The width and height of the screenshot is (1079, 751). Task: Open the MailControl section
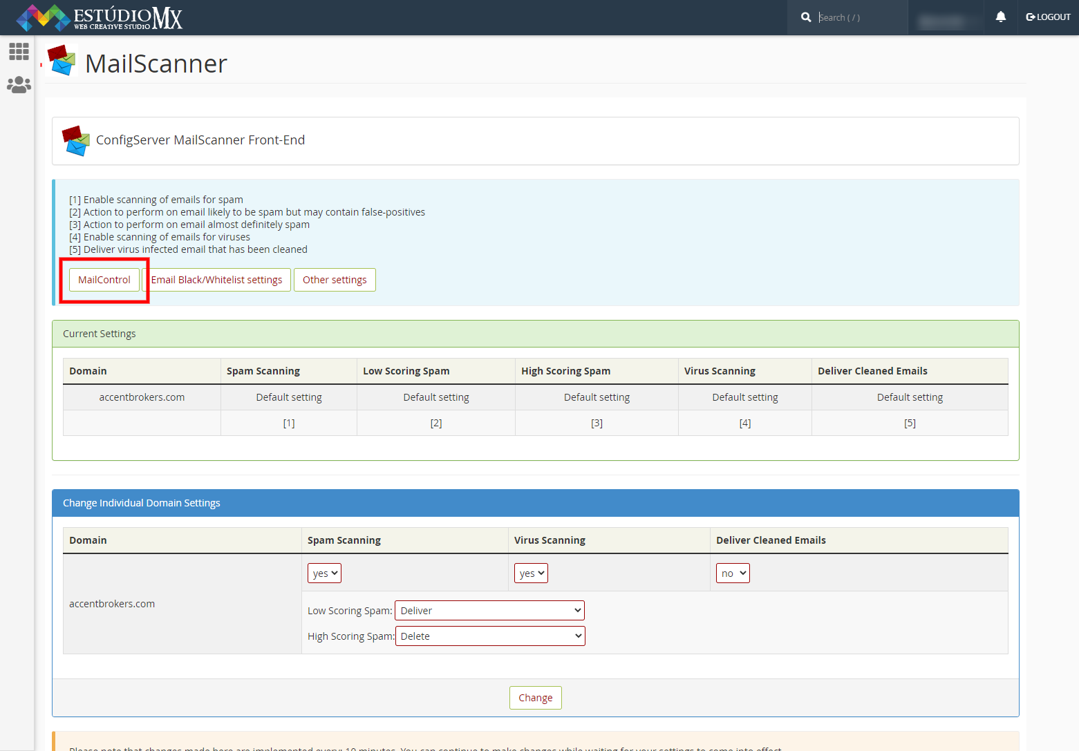tap(104, 280)
